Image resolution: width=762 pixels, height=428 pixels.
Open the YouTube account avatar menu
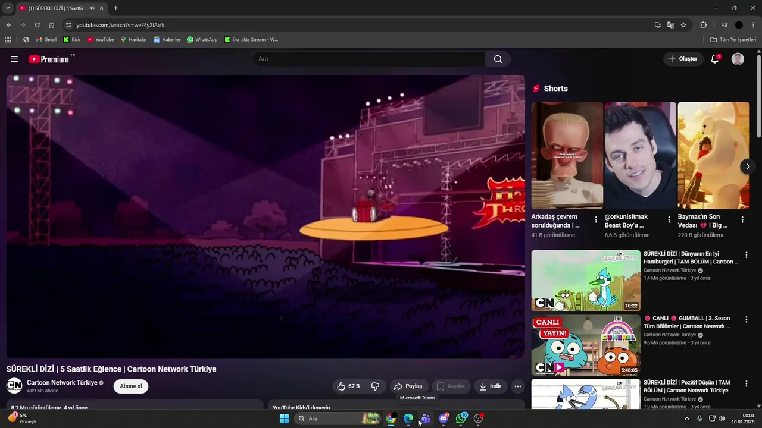click(x=738, y=59)
